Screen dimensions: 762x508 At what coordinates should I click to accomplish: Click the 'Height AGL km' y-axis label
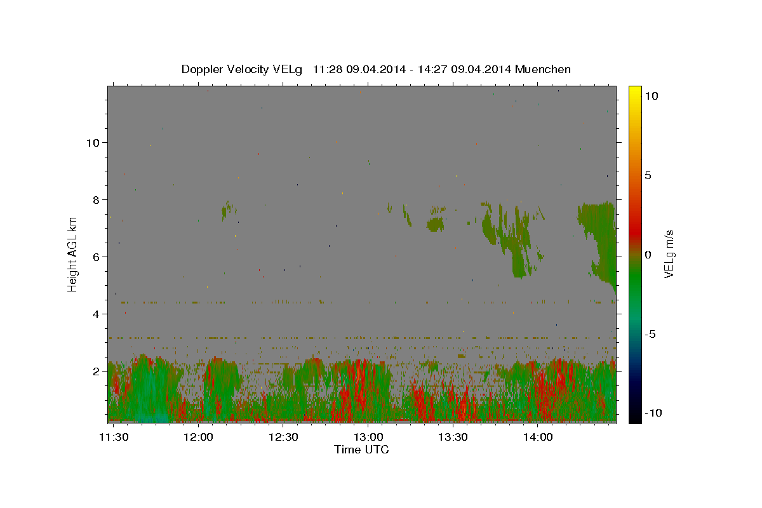tap(72, 254)
